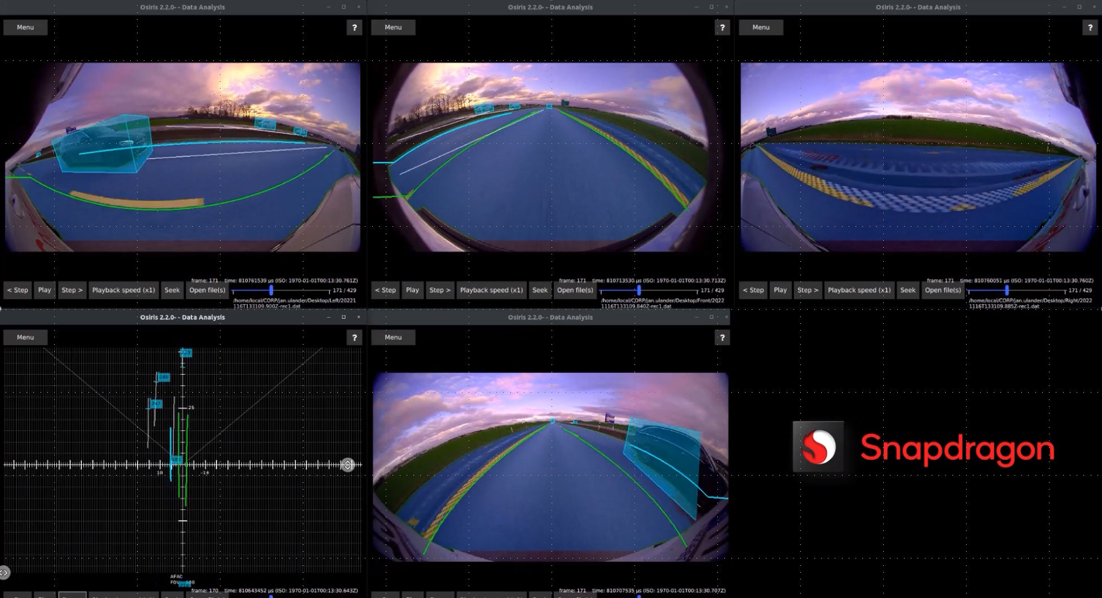Screen dimensions: 1102x598
Task: Open help in the rear camera window
Action: [x=722, y=337]
